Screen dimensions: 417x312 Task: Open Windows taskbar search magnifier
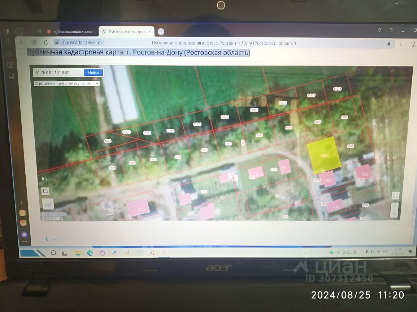coord(53,253)
